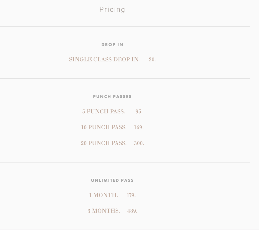
Task: Choose the 10 PUNCH PASS item
Action: click(104, 127)
